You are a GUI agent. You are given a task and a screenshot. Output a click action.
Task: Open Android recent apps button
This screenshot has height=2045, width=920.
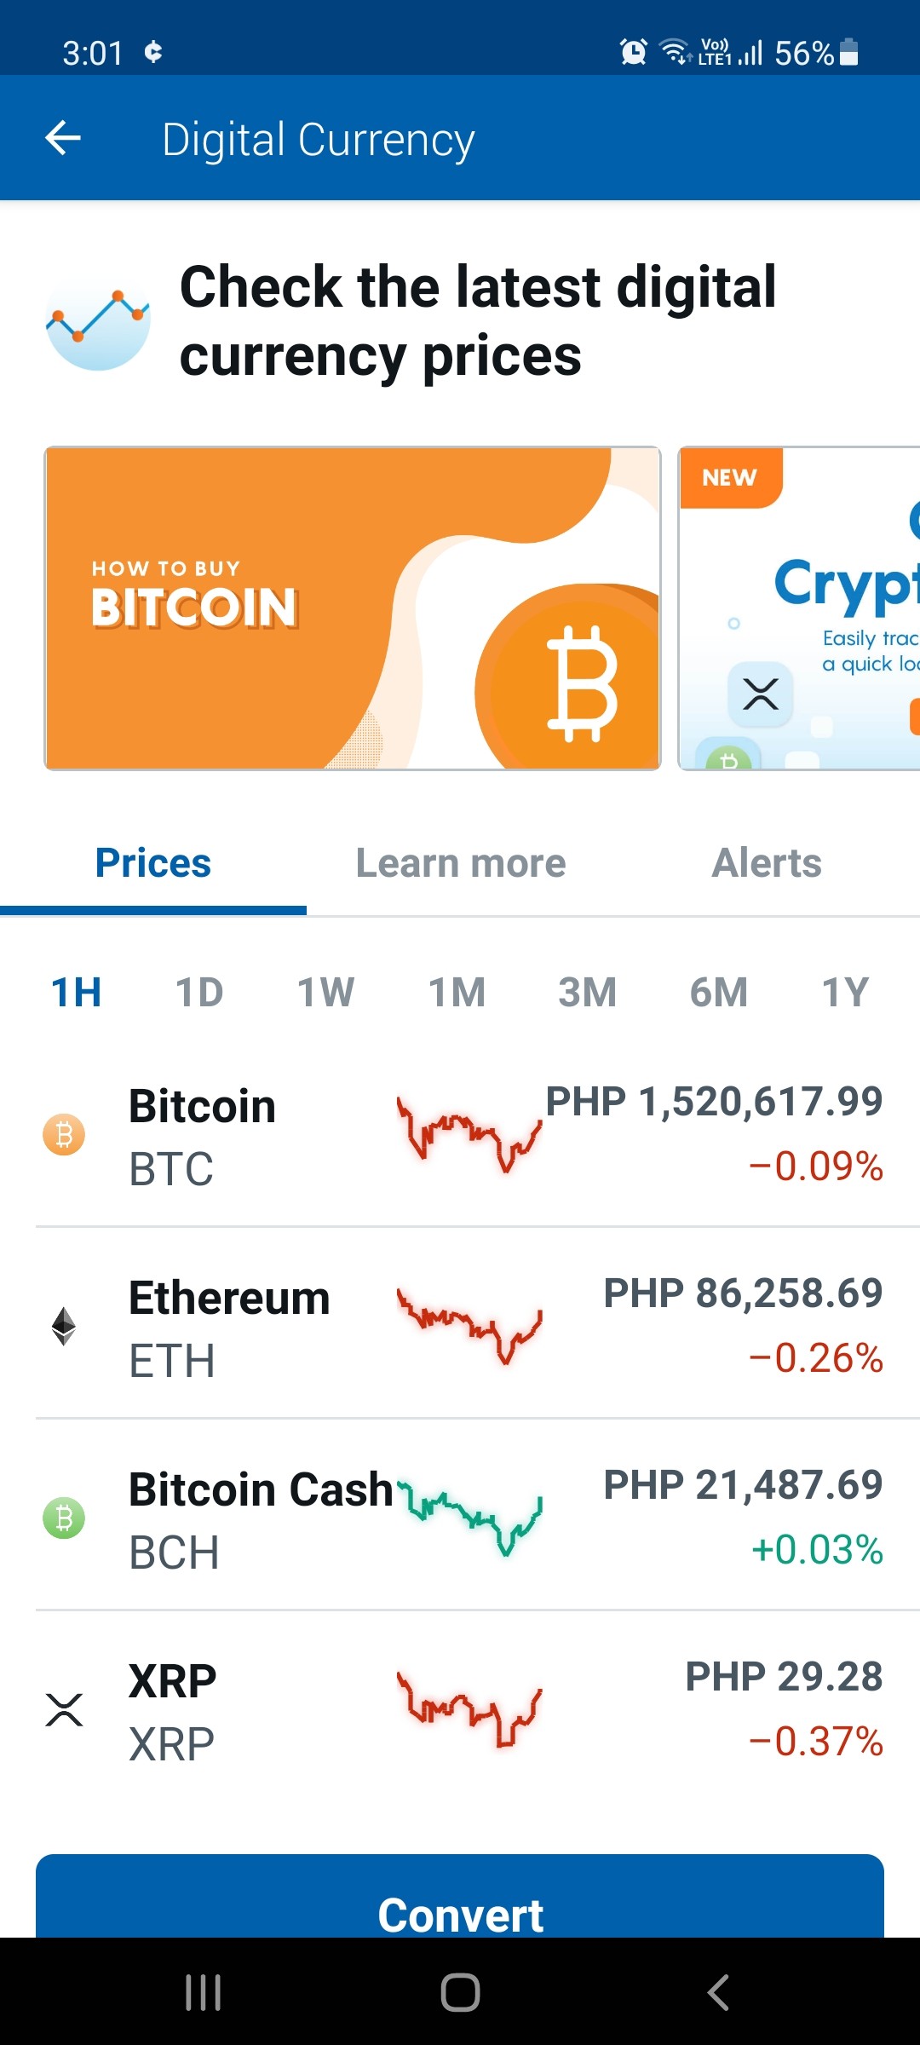click(x=204, y=1992)
